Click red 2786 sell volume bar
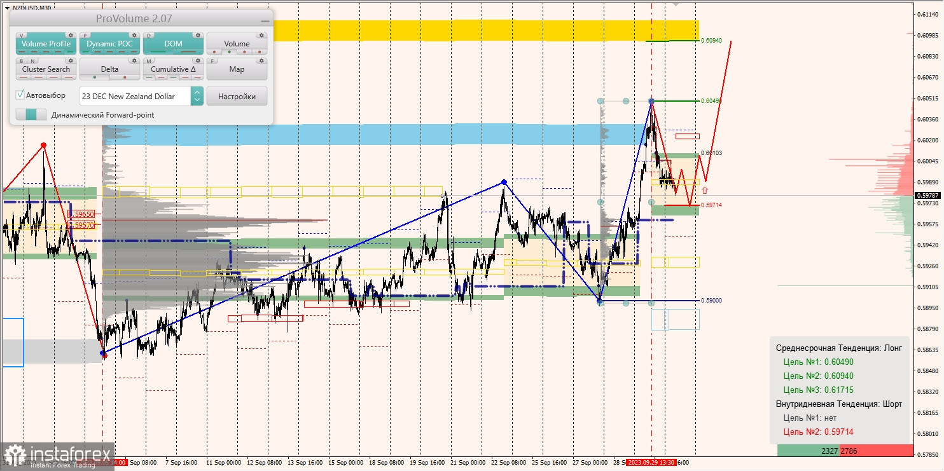The width and height of the screenshot is (944, 471). click(875, 451)
